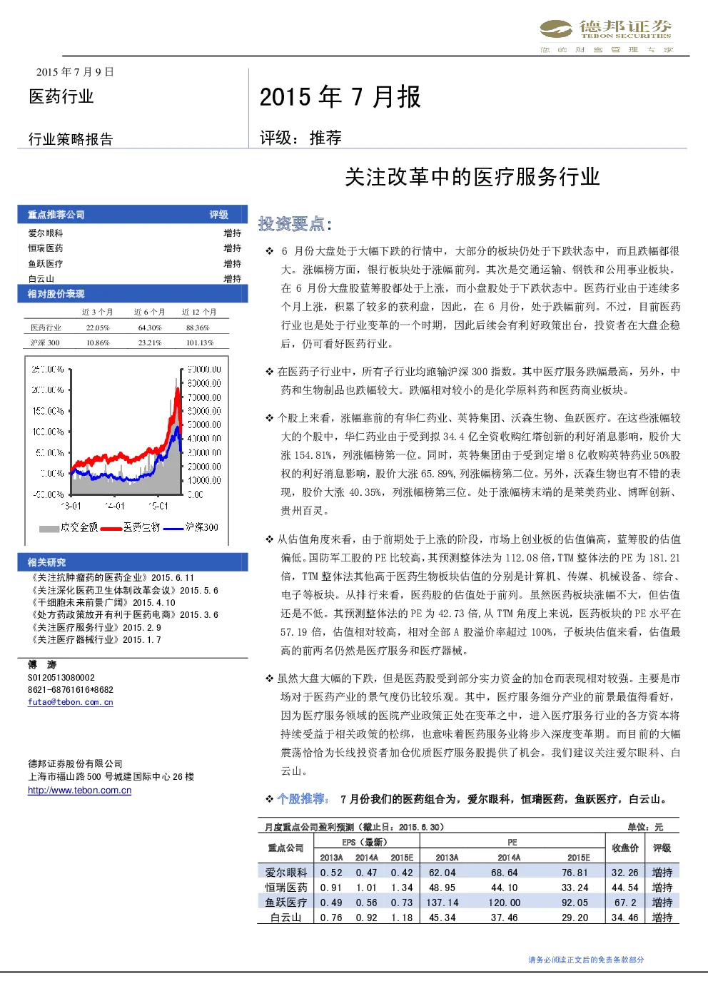Viewport: 708px width, 1001px height.
Task: Click the closing price 44.54
Action: (x=625, y=888)
